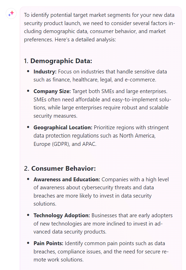
Task: Click the "Awareness and Education:" bold label
Action: (67, 179)
